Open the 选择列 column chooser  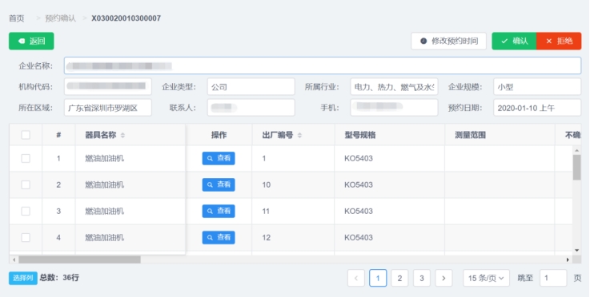(23, 278)
